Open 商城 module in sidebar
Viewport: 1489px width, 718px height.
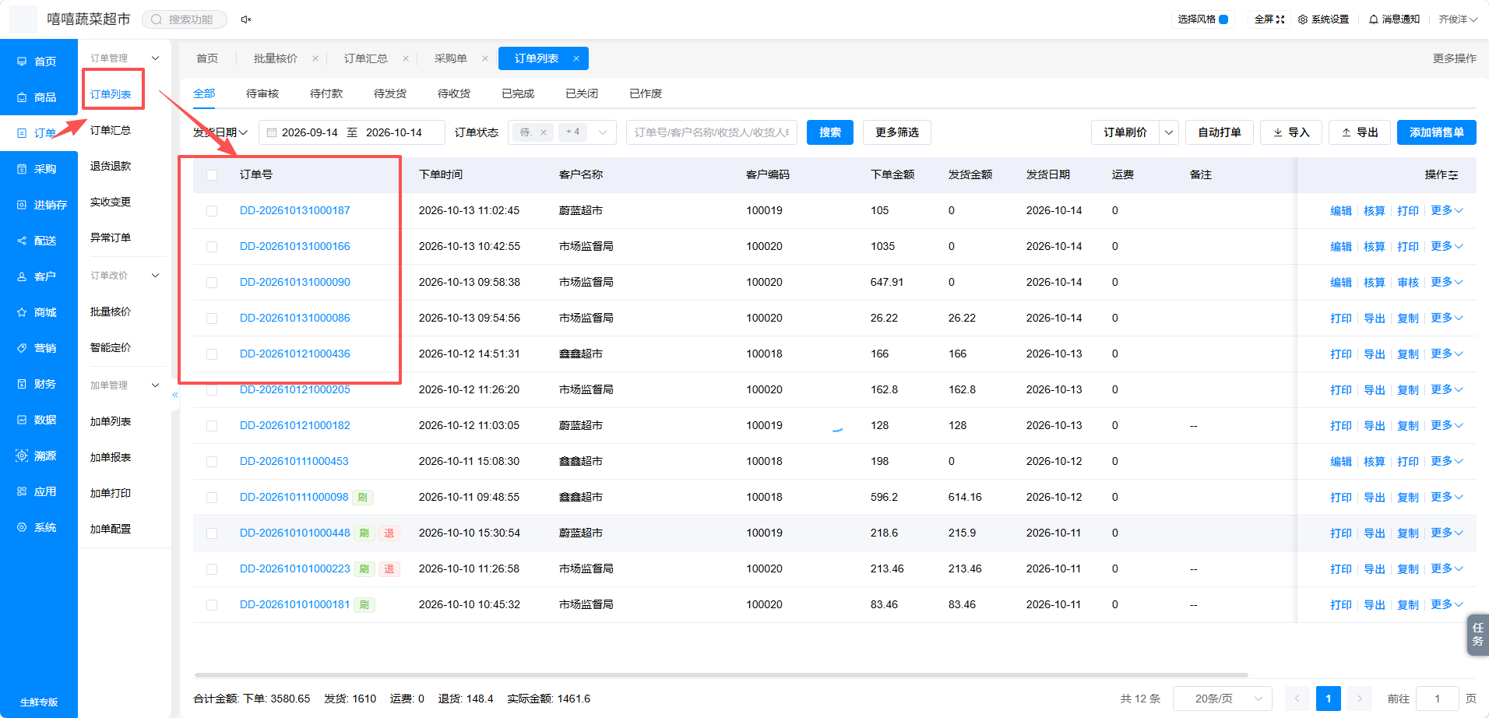(x=39, y=312)
